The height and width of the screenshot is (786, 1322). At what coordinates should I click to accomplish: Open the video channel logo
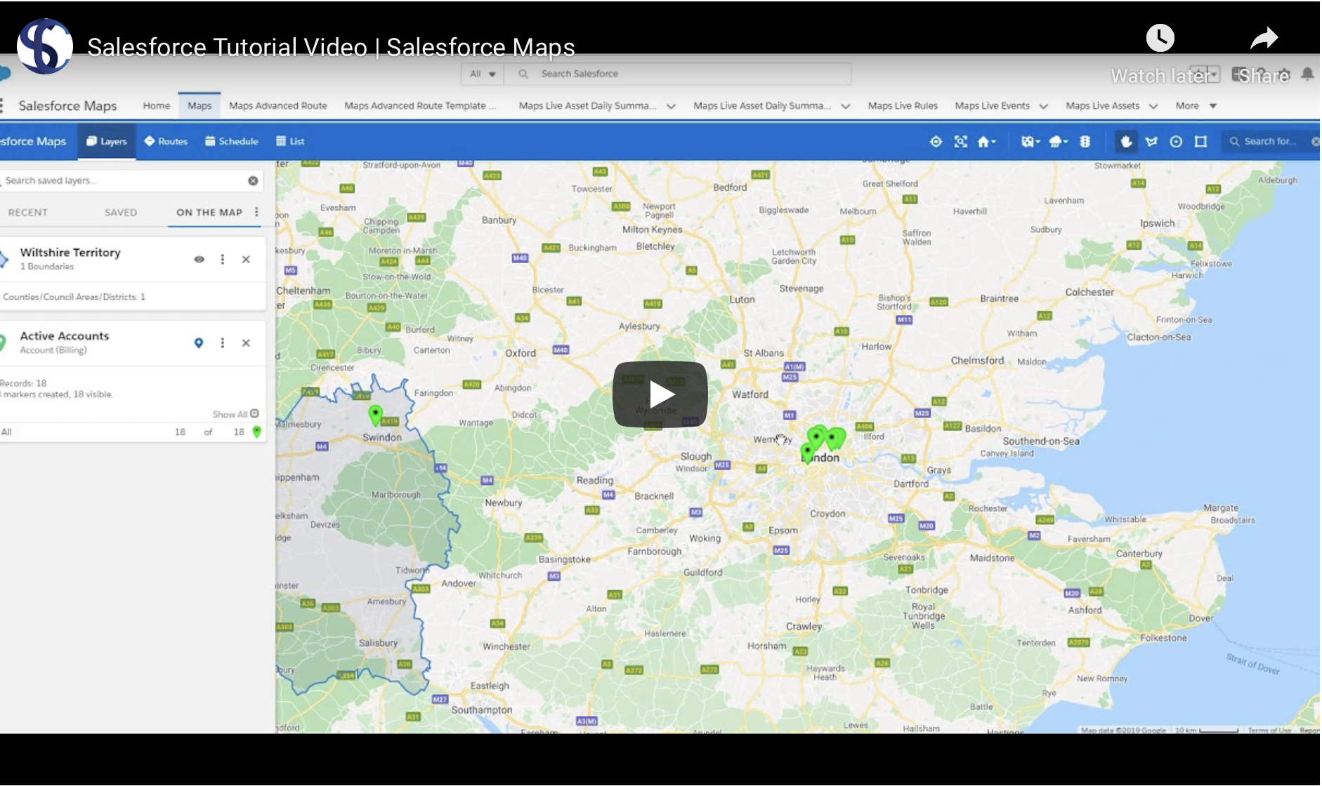(x=45, y=46)
